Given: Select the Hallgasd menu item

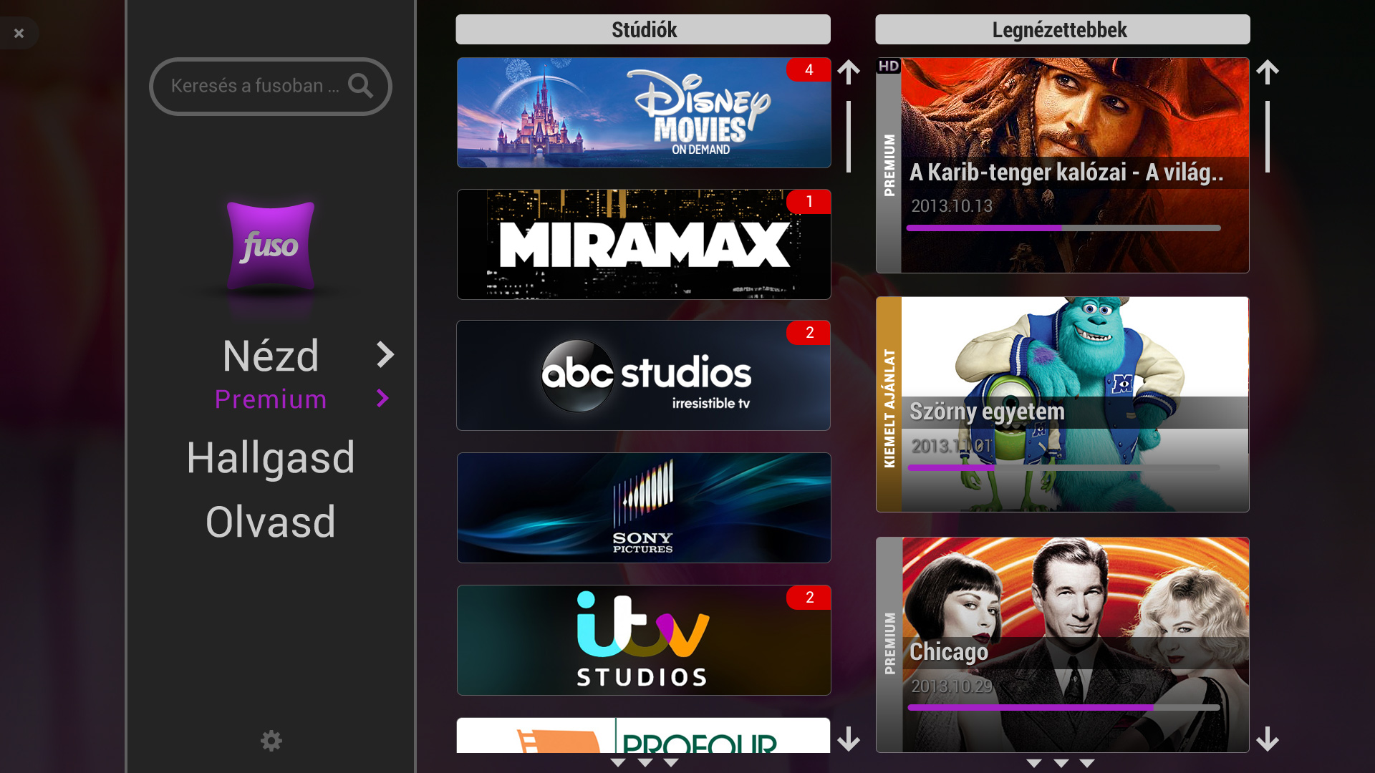Looking at the screenshot, I should click(271, 458).
